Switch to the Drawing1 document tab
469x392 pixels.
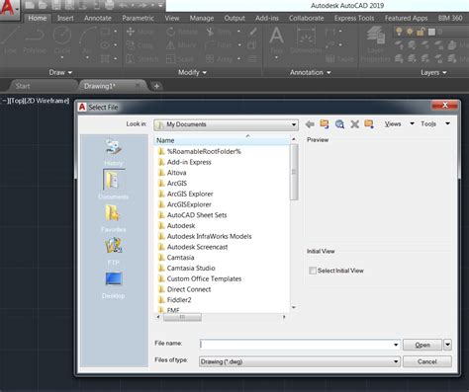click(x=100, y=86)
